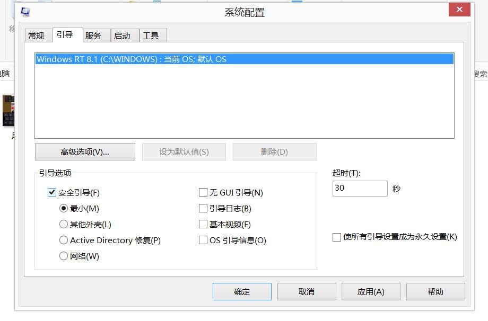Uncheck the 安全引导(F) checkbox
The height and width of the screenshot is (321, 488).
[x=52, y=192]
